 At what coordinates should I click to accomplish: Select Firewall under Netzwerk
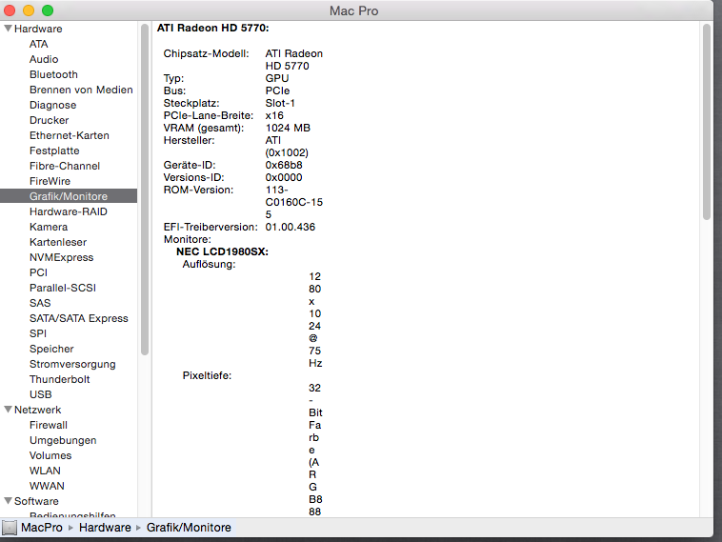[49, 424]
